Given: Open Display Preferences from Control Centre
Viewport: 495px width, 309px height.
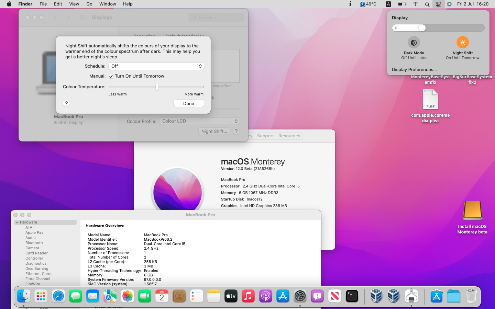Looking at the screenshot, I should pos(414,69).
